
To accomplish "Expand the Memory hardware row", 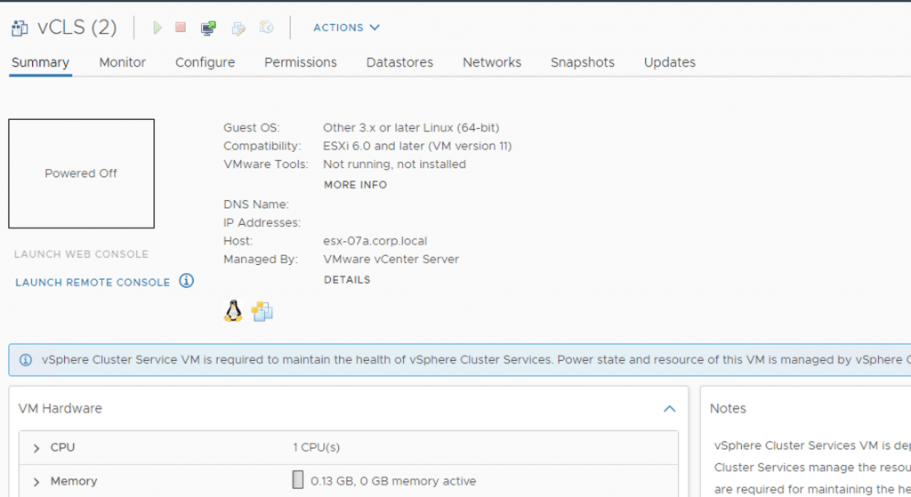I will click(36, 481).
